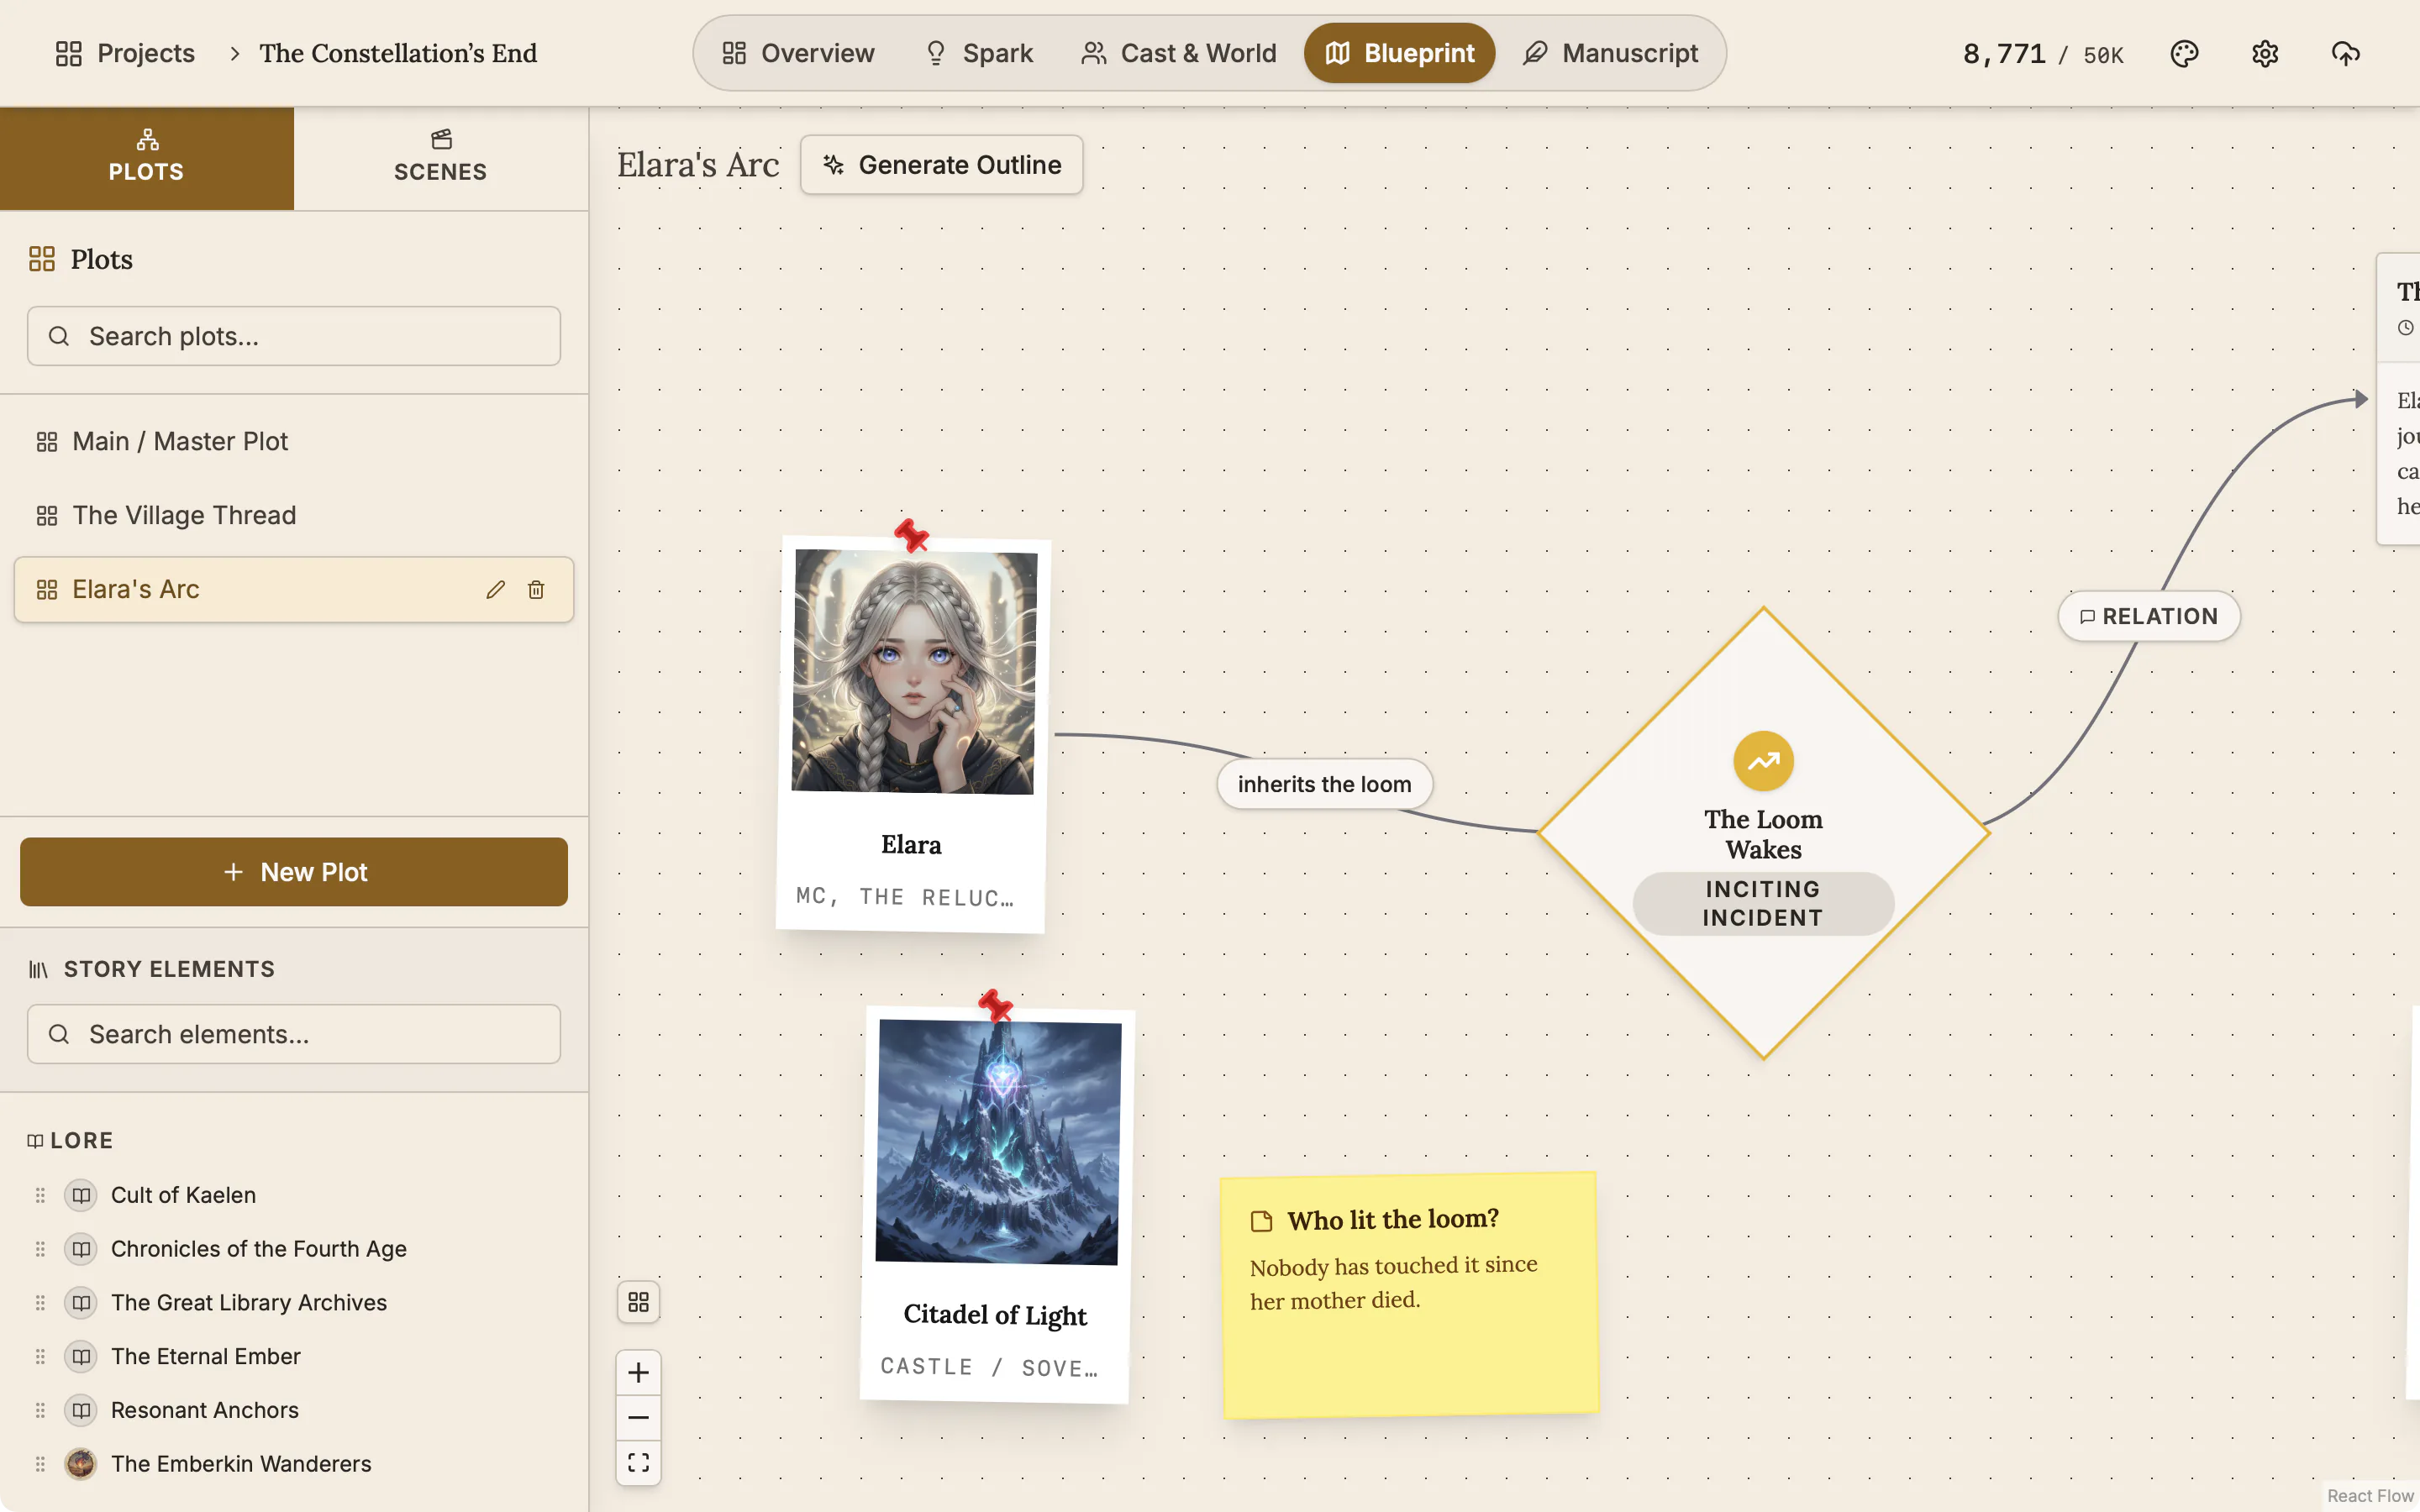Screen dimensions: 2420x1512
Task: Click the canvas zoom out button
Action: click(638, 1417)
